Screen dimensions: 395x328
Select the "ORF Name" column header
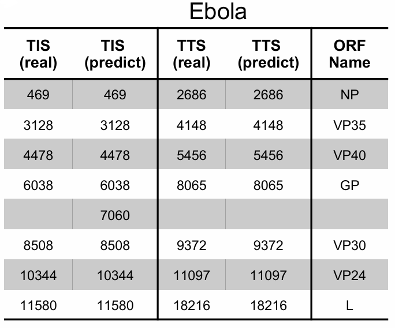coord(349,54)
